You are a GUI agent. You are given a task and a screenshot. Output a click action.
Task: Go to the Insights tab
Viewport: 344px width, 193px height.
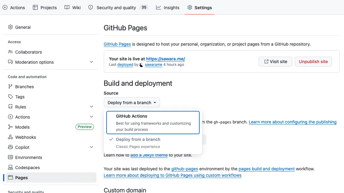click(168, 7)
